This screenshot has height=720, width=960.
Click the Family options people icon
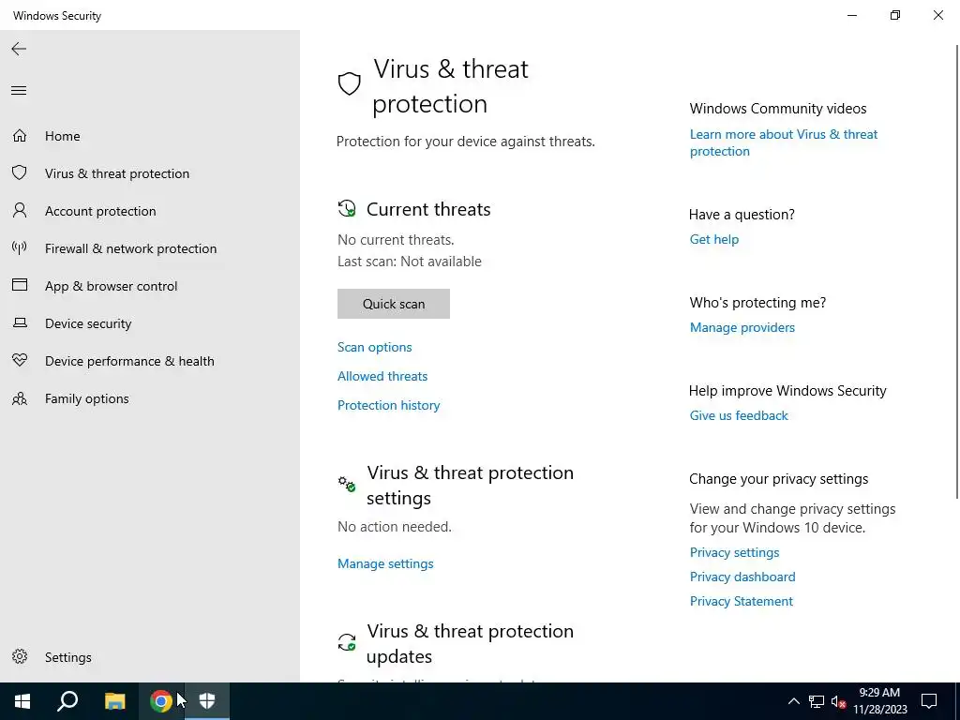tap(20, 398)
